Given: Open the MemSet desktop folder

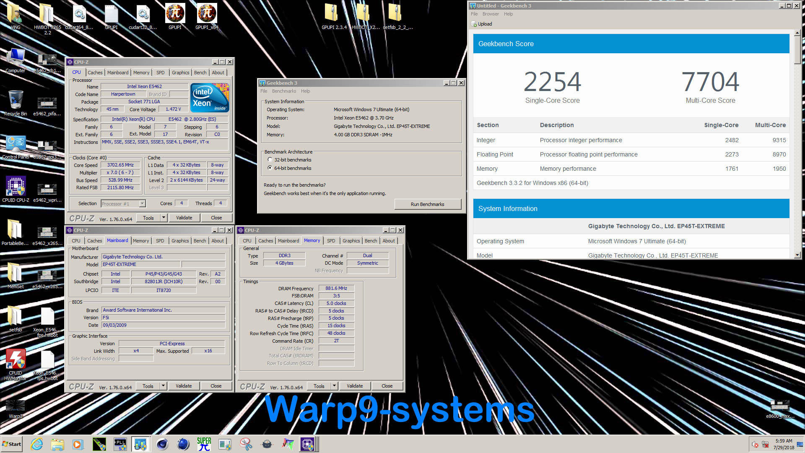Looking at the screenshot, I should coord(16,276).
